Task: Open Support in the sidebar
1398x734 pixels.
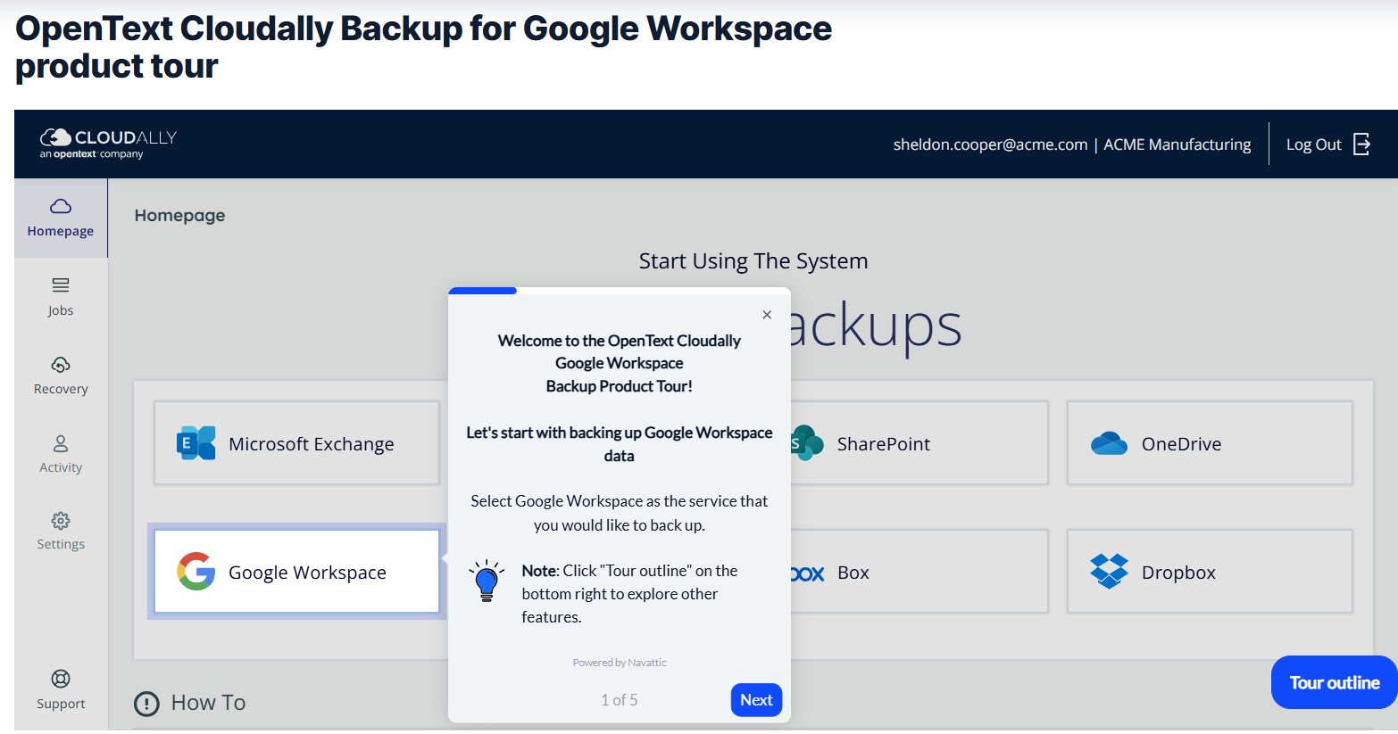Action: tap(61, 690)
